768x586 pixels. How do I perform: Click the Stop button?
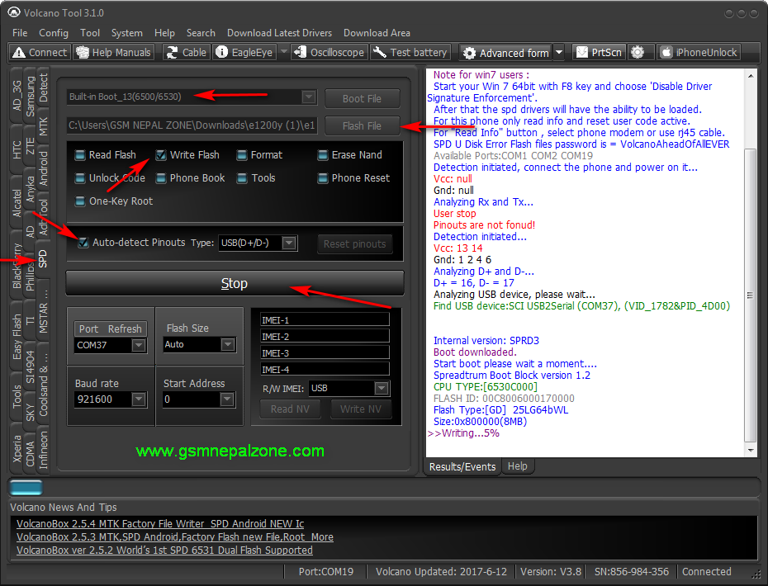click(235, 283)
